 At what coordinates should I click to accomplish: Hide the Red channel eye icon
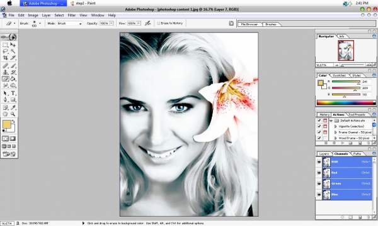point(319,173)
